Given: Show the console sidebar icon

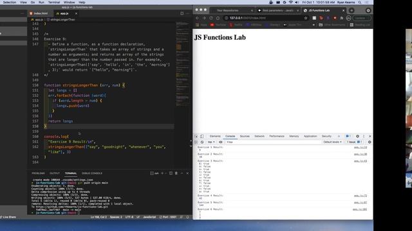Looking at the screenshot, I should tap(196, 142).
